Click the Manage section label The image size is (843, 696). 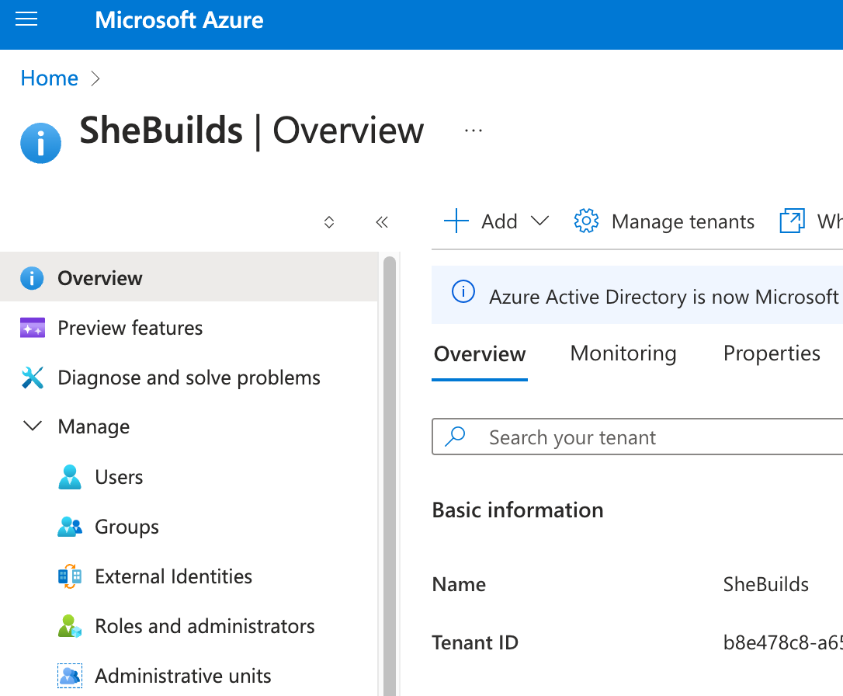click(94, 426)
